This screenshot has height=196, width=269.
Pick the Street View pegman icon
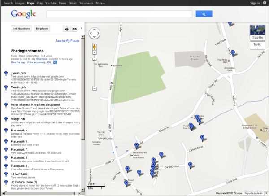pos(95,47)
